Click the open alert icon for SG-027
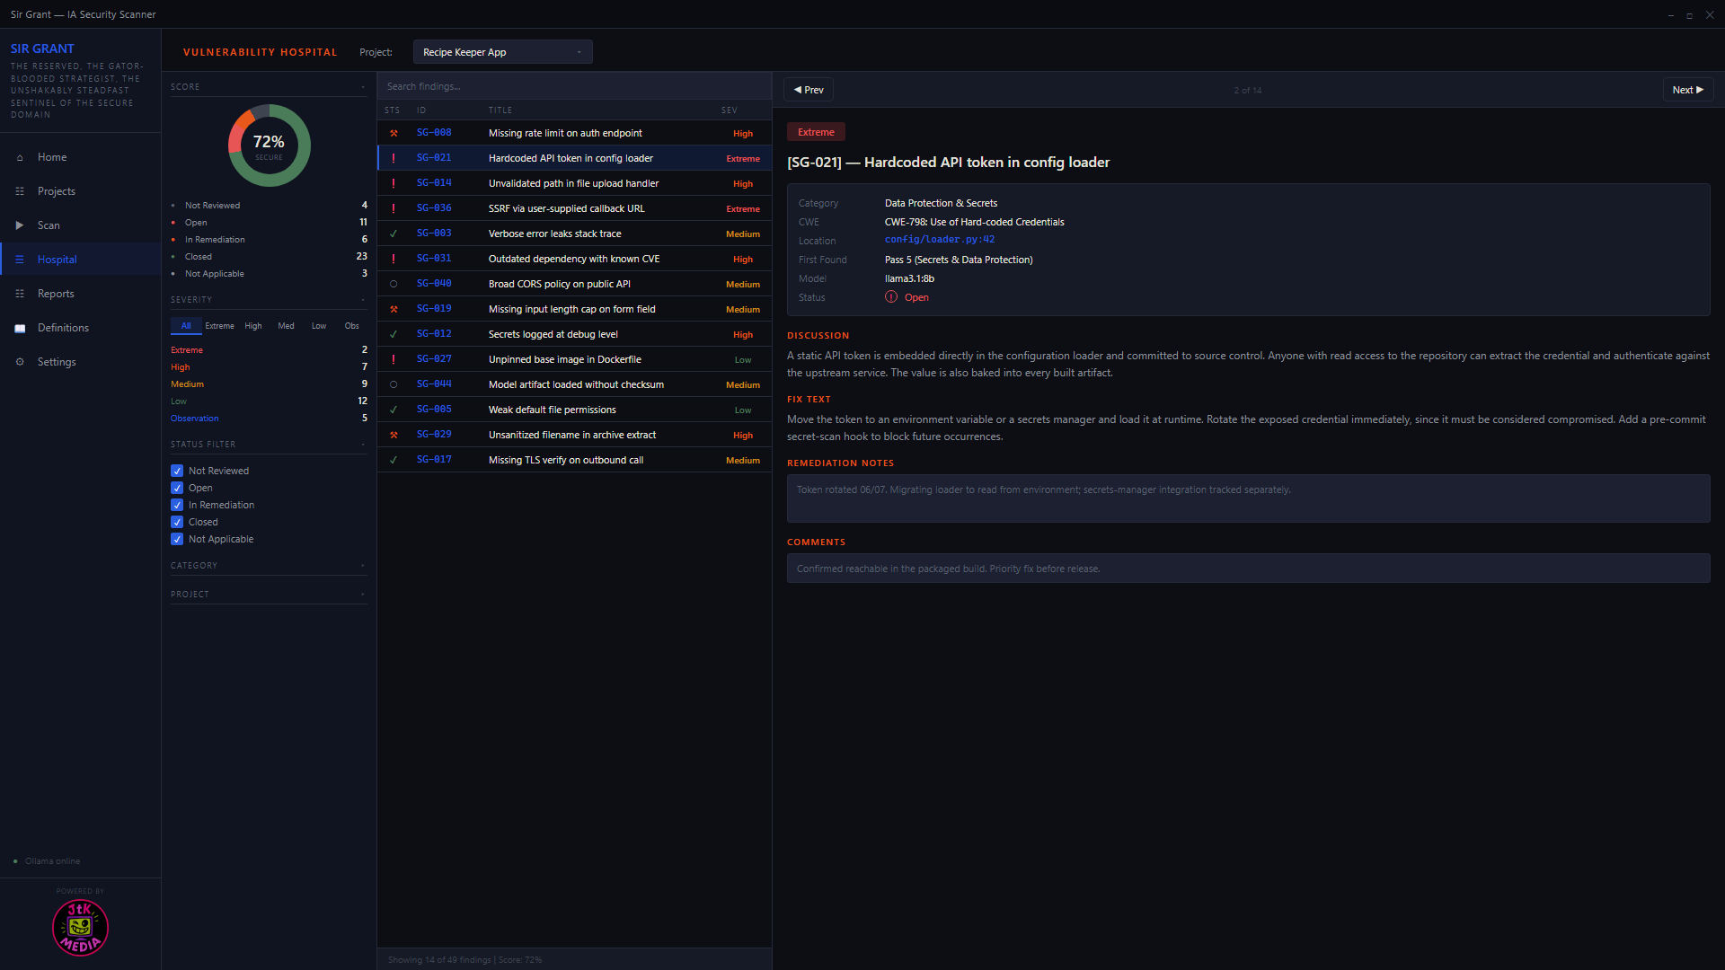The image size is (1725, 970). click(394, 359)
